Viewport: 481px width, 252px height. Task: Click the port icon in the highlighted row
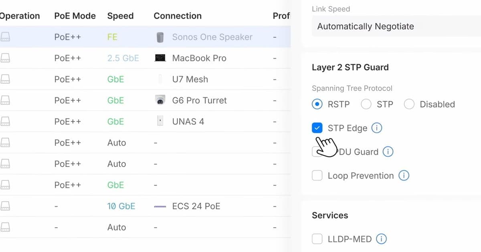tap(5, 37)
